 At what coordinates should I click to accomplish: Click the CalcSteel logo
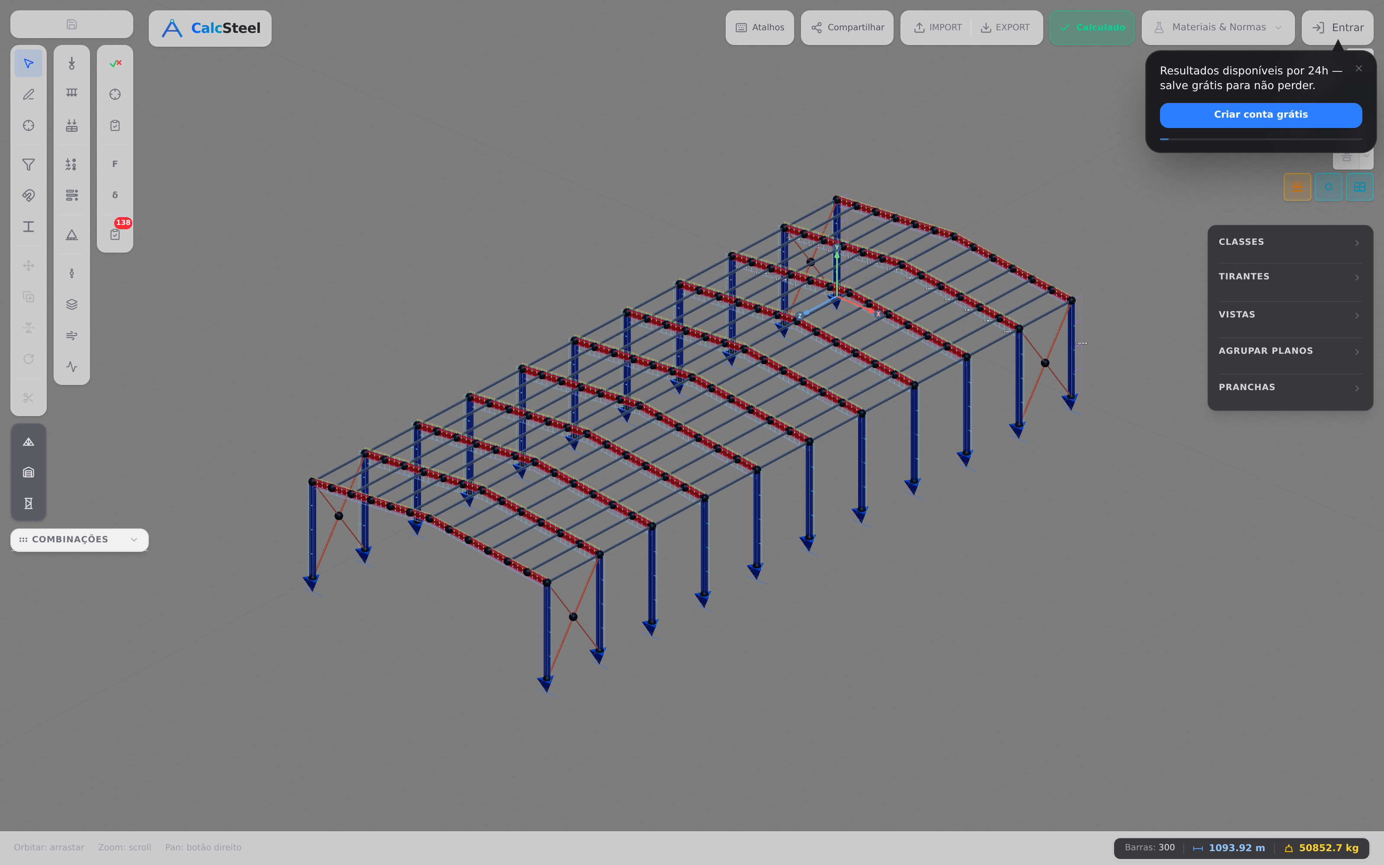click(x=210, y=28)
